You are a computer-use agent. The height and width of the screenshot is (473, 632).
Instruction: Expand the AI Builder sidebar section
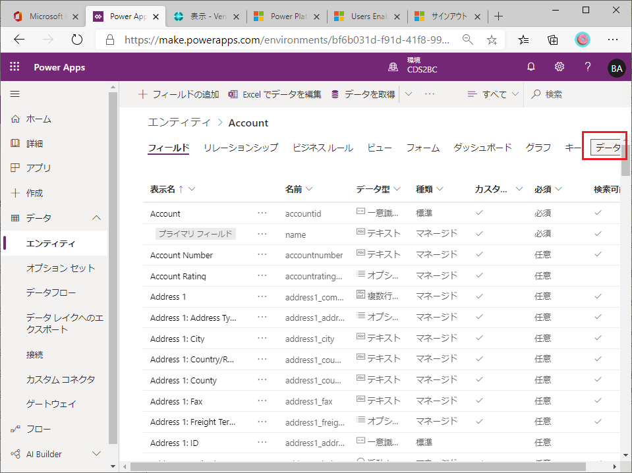click(96, 453)
